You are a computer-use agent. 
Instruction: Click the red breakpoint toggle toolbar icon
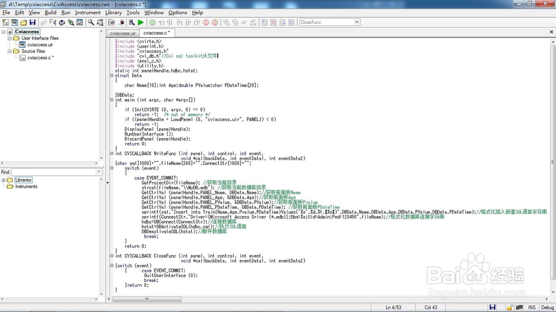point(121,22)
